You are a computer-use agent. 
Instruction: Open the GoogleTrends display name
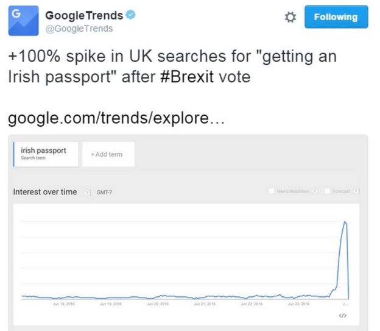tap(84, 15)
